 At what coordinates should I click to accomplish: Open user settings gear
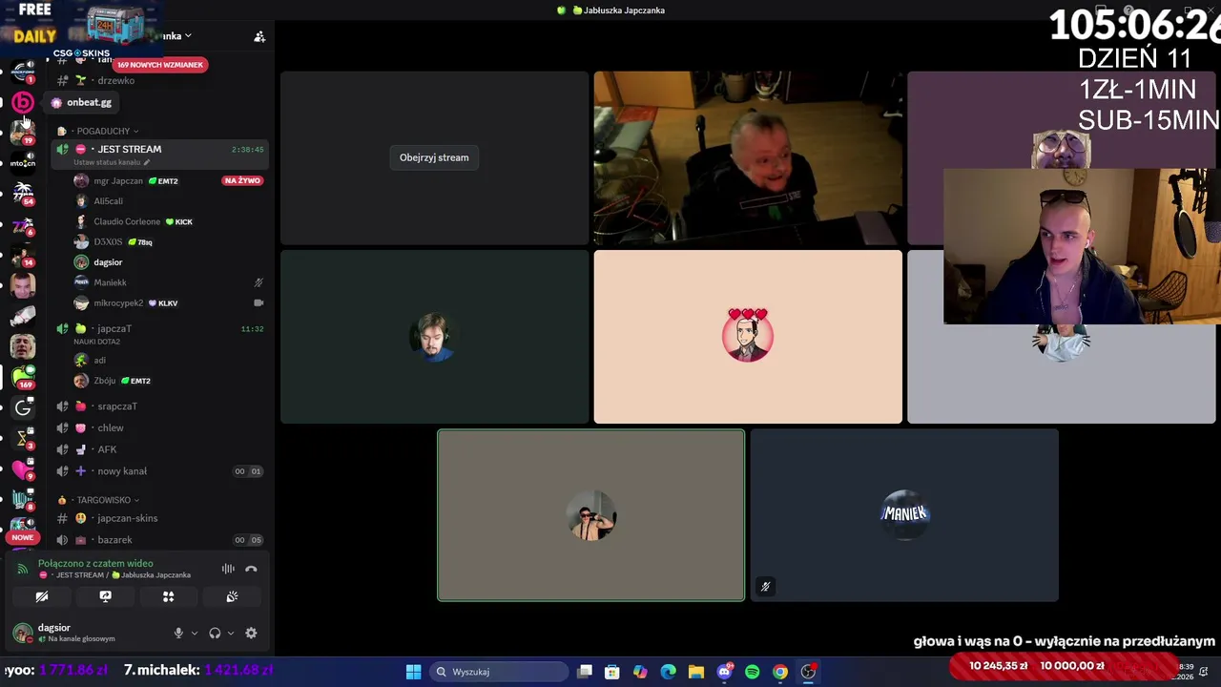[x=251, y=633]
